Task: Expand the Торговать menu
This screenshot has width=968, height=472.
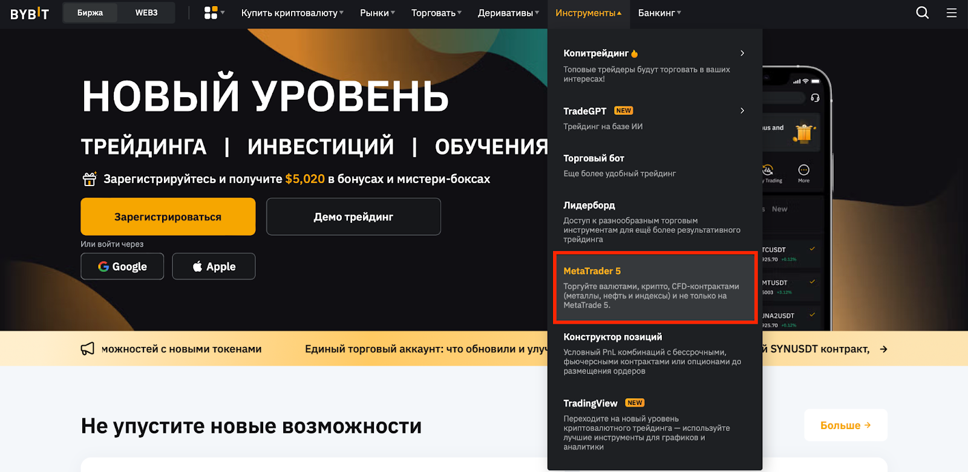Action: (x=436, y=13)
